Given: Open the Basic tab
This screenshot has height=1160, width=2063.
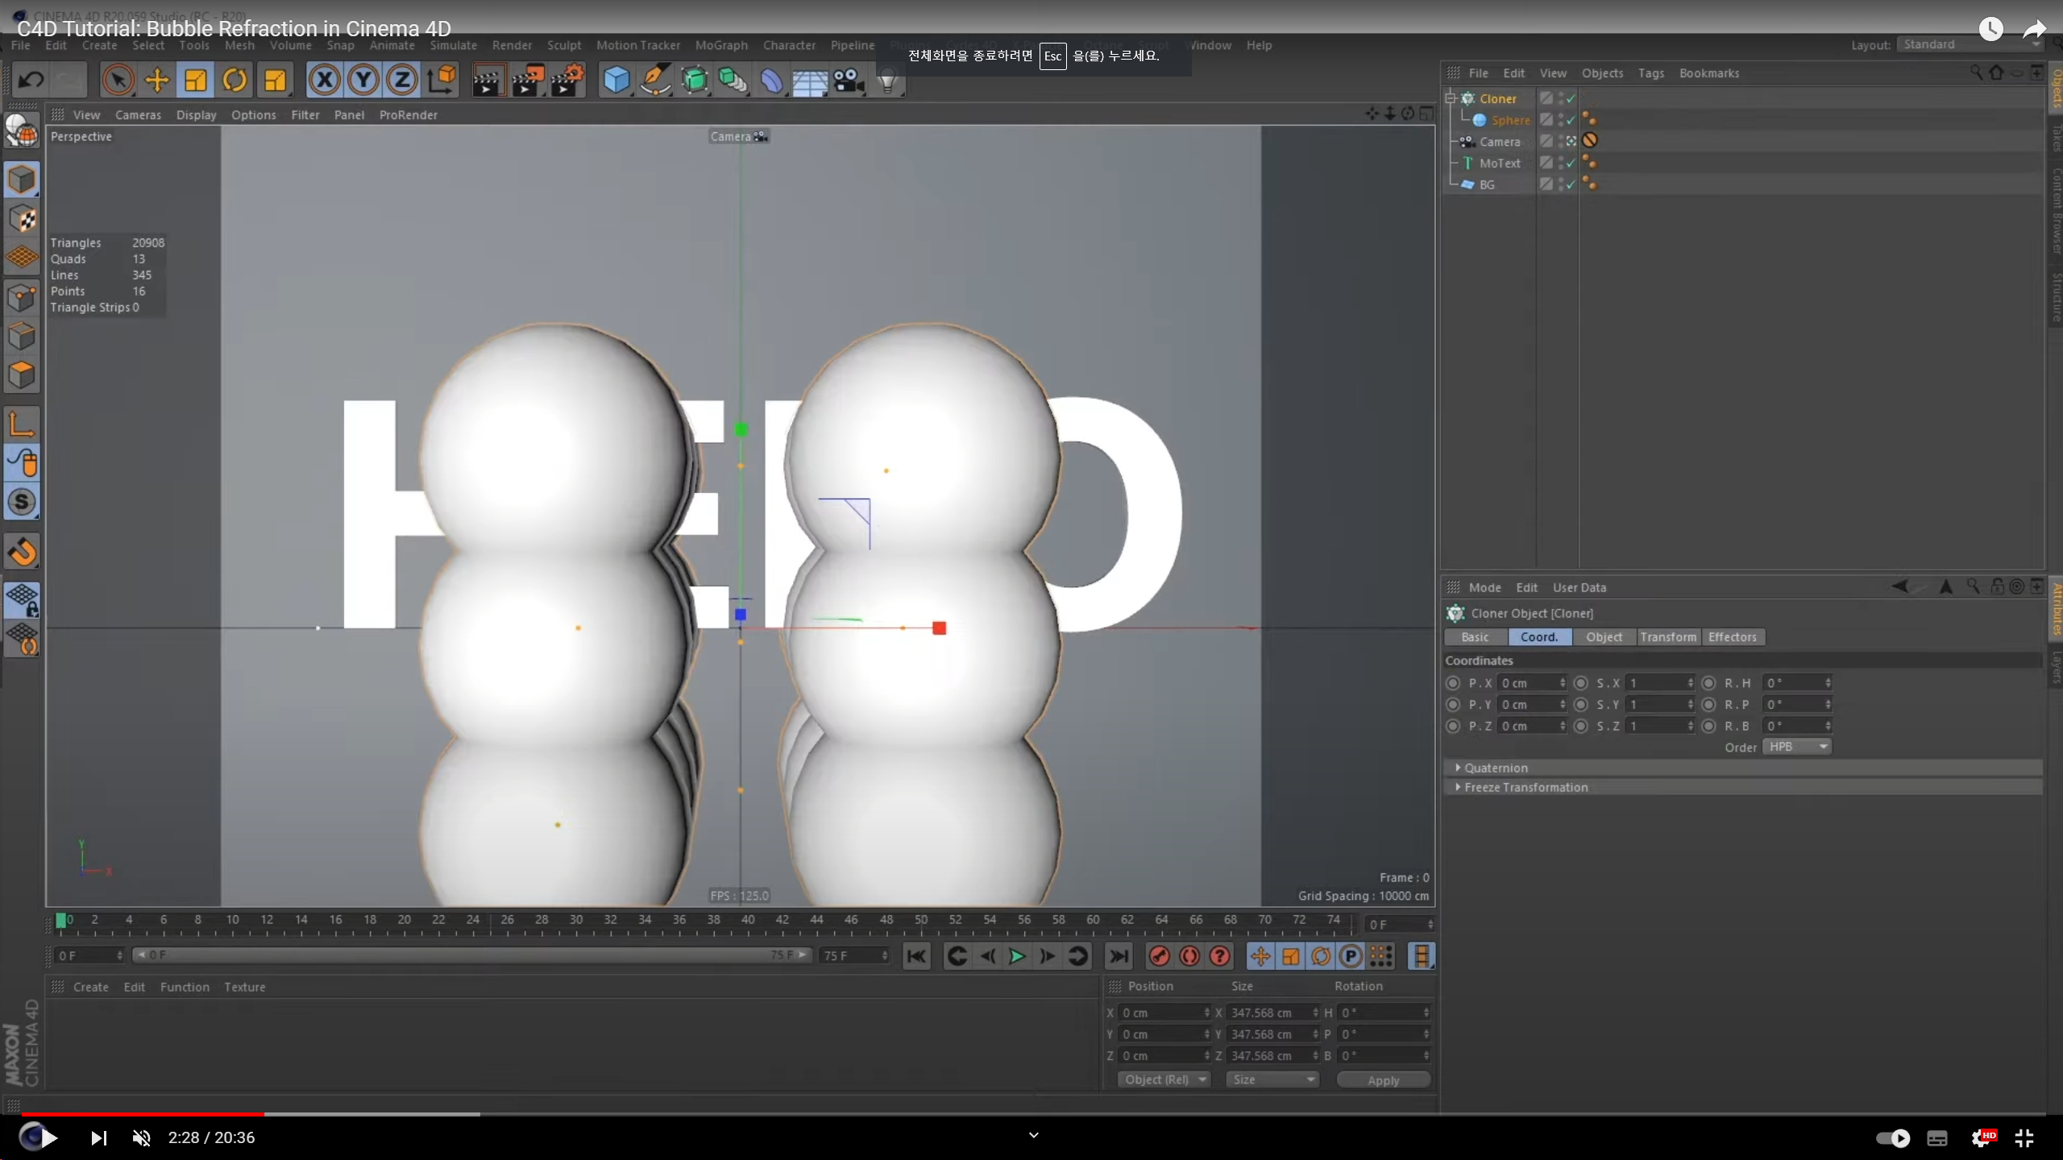Looking at the screenshot, I should 1475,637.
